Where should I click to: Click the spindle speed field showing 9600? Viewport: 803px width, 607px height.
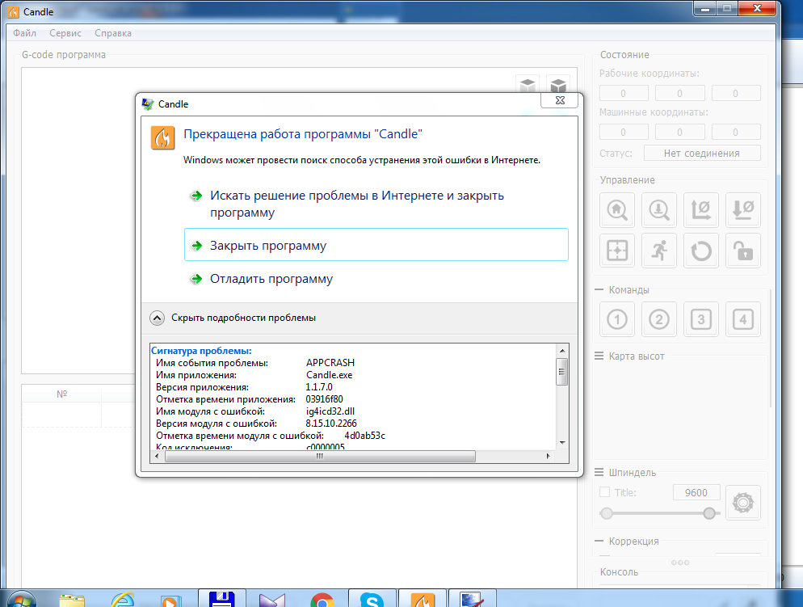(x=696, y=492)
